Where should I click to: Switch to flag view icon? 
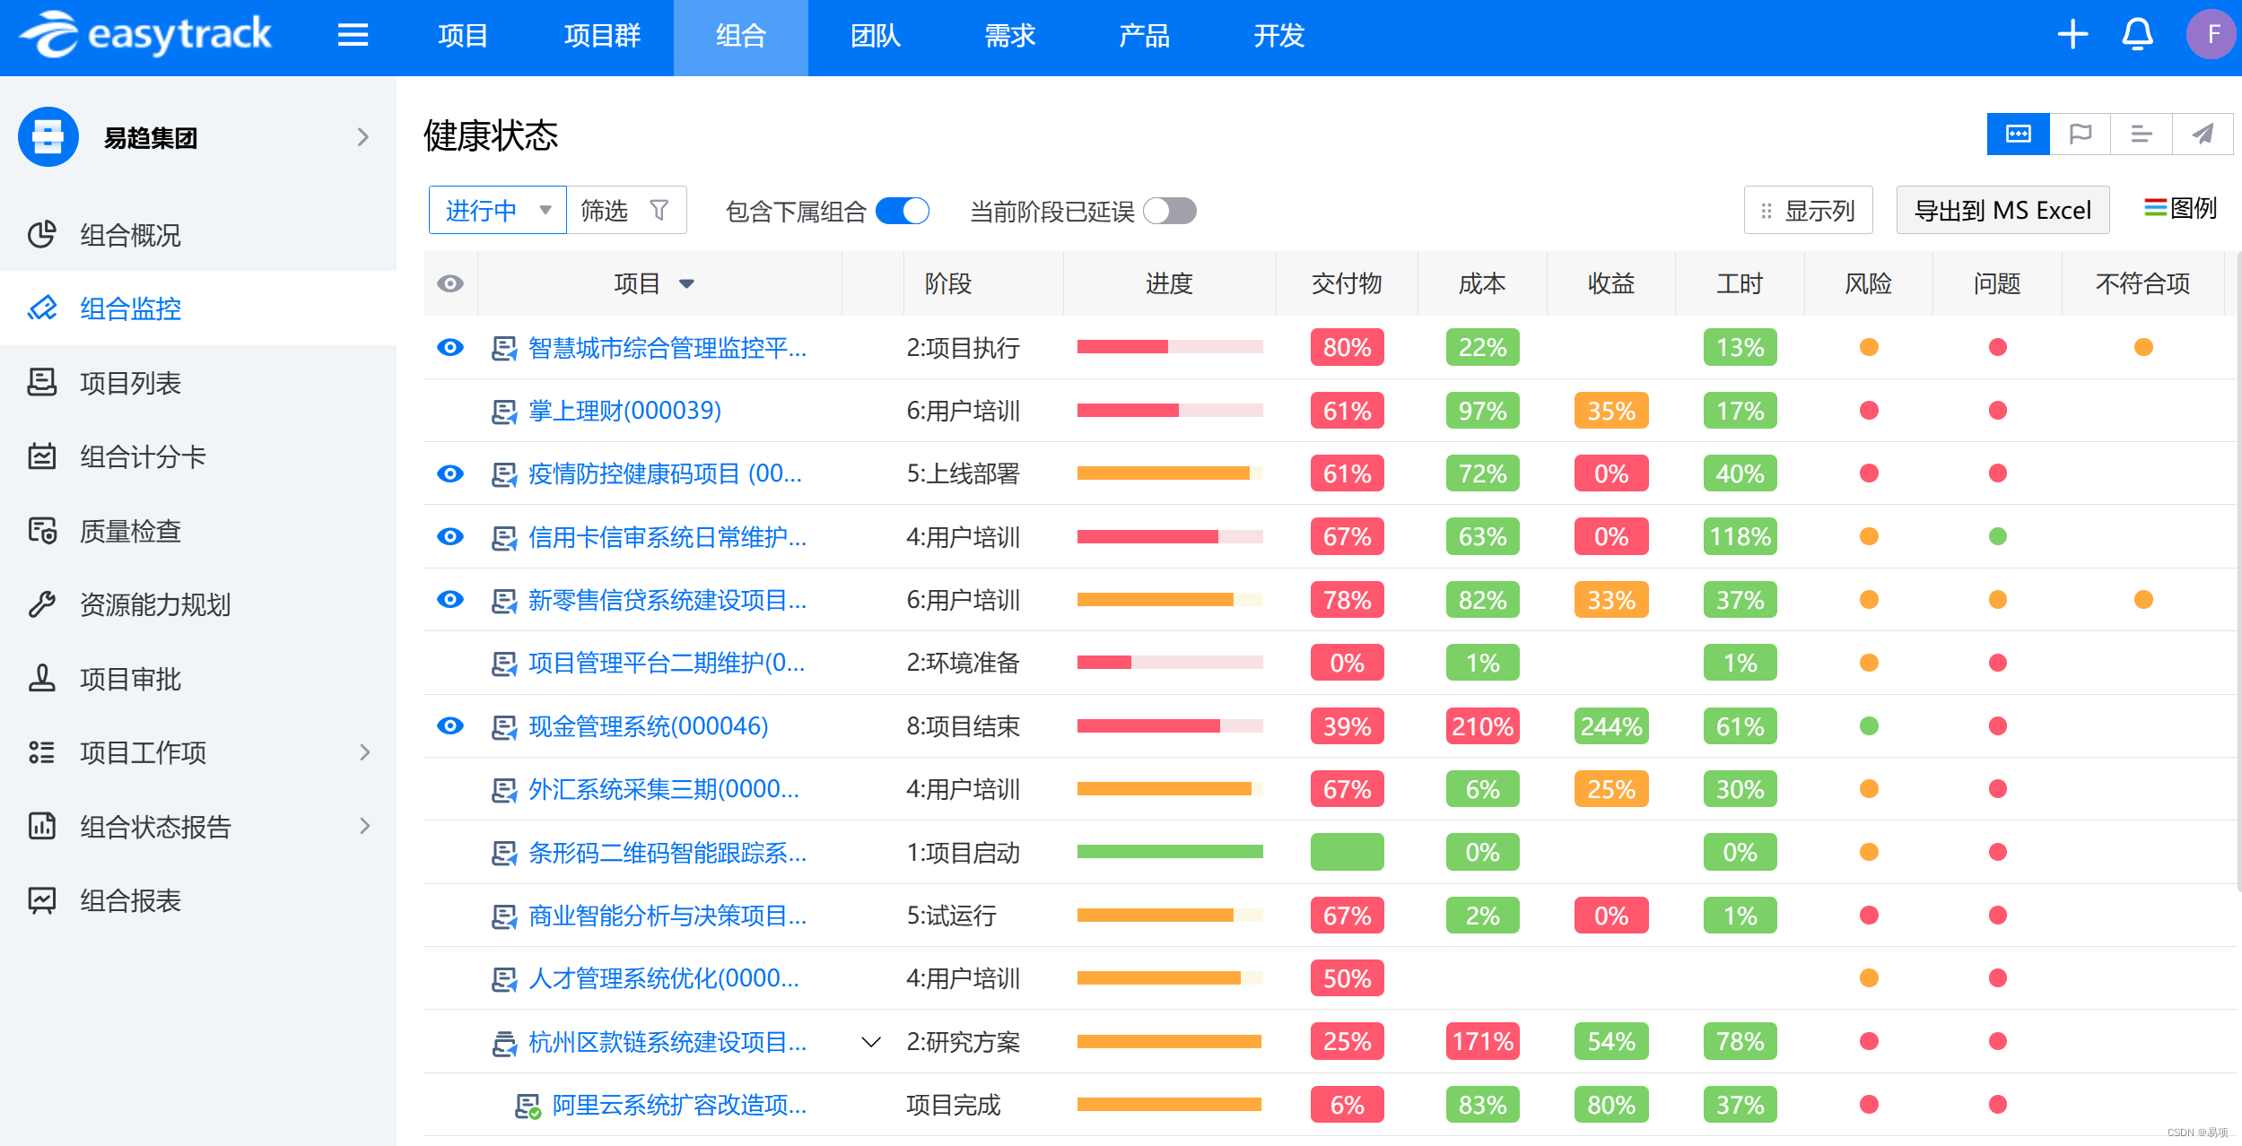(x=2080, y=135)
